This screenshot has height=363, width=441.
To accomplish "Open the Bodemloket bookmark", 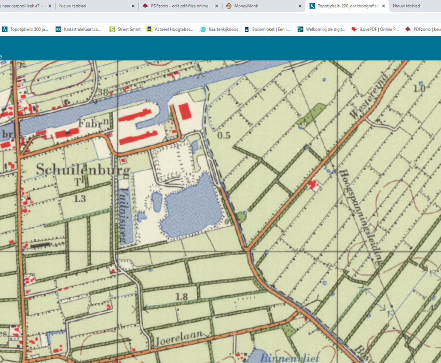I will click(267, 29).
